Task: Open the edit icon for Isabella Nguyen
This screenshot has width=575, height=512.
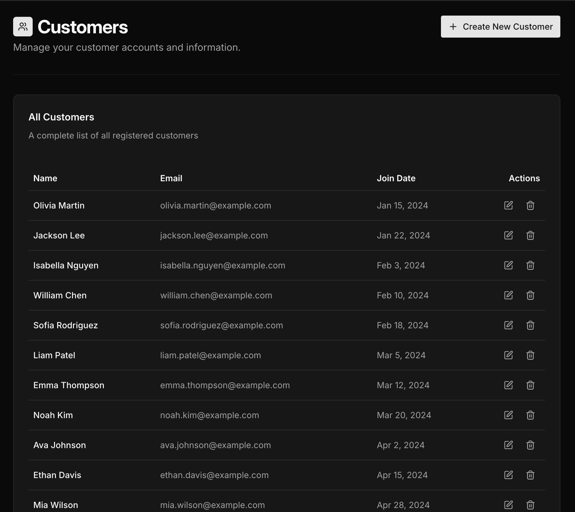Action: (x=508, y=265)
